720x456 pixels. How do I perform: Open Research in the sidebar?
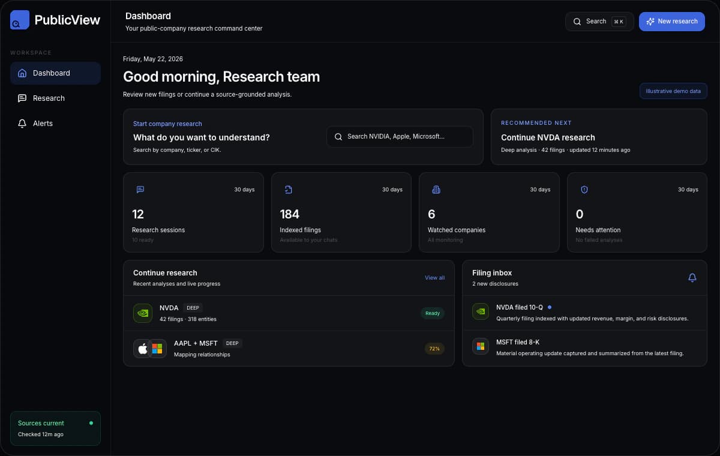click(x=55, y=98)
